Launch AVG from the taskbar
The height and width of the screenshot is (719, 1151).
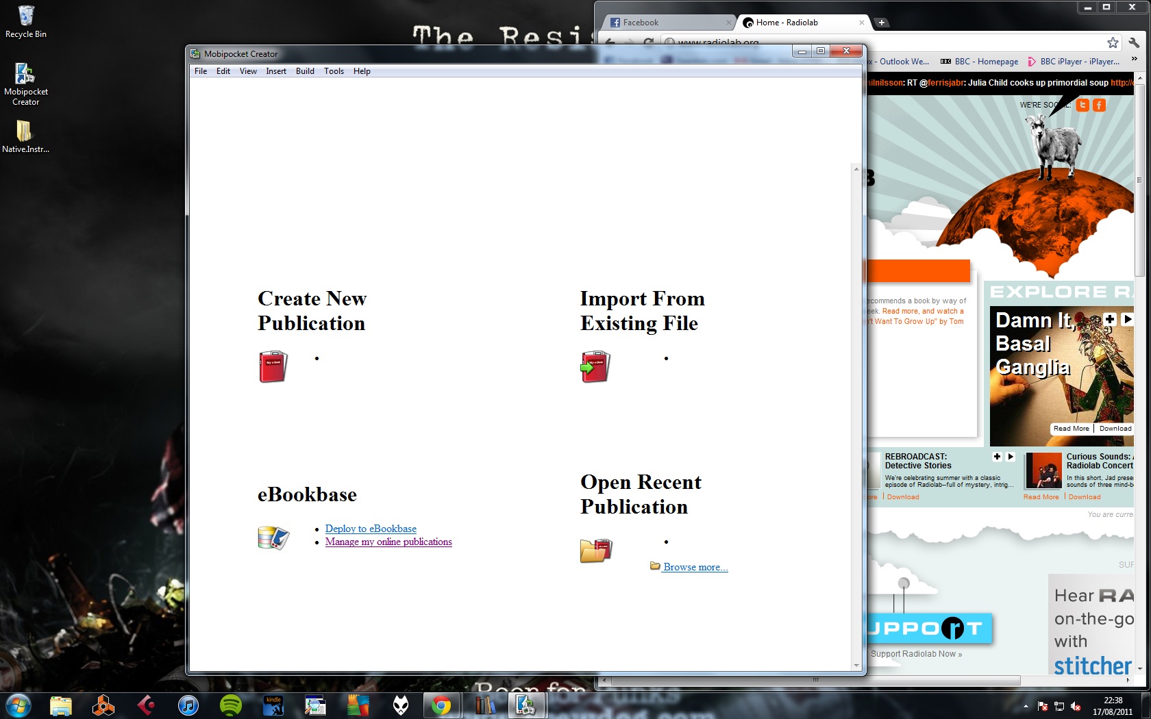point(358,705)
